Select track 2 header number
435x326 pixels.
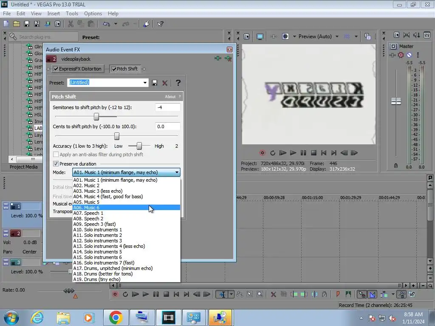click(16, 233)
